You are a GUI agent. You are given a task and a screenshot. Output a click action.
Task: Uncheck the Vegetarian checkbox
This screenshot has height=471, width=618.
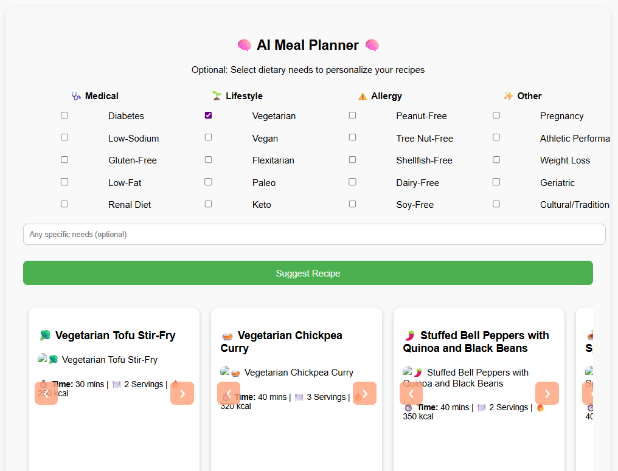click(208, 115)
